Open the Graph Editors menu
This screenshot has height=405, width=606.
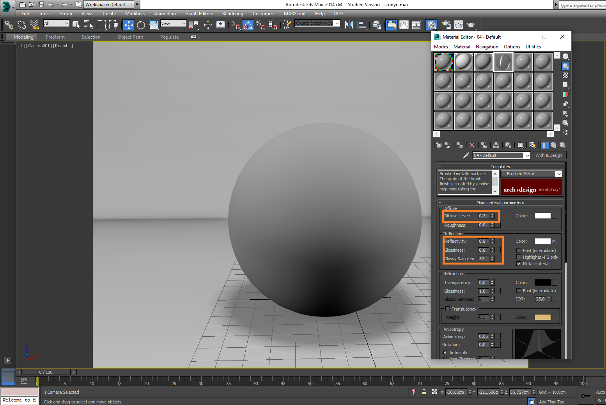(199, 14)
